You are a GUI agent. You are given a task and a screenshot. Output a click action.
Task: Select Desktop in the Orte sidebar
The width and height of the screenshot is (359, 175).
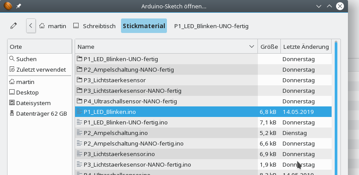[x=40, y=92]
